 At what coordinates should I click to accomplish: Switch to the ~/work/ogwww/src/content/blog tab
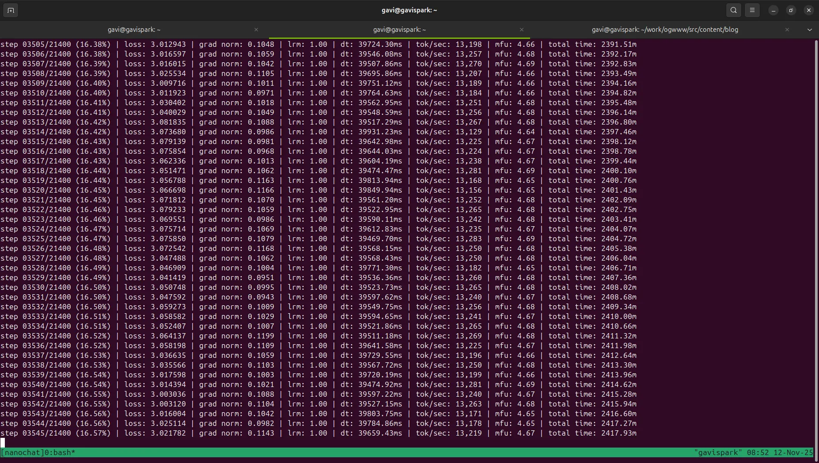pyautogui.click(x=664, y=30)
